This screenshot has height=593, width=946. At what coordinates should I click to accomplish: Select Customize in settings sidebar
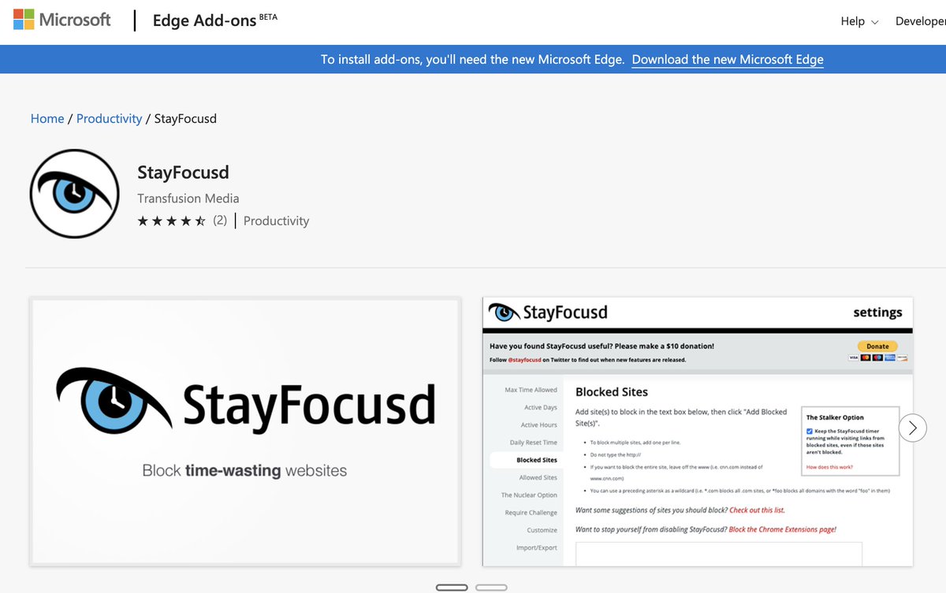542,530
